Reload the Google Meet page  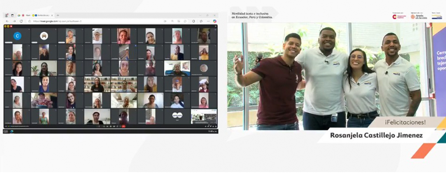21,21
